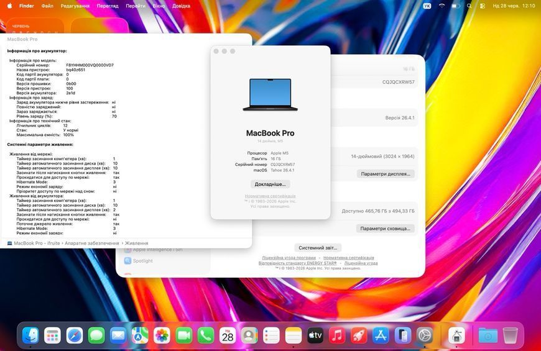This screenshot has height=351, width=541.
Task: Click Живлення in the path bar
Action: click(136, 243)
